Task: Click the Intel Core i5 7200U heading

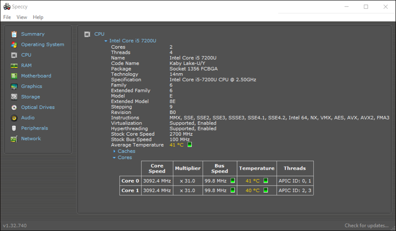Action: (x=133, y=41)
